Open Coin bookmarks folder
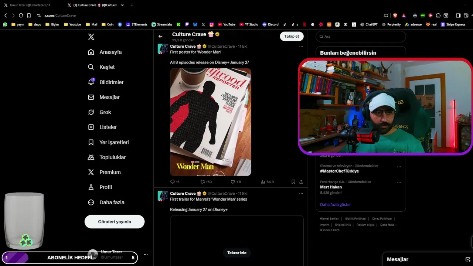Image resolution: width=473 pixels, height=266 pixels. click(108, 24)
